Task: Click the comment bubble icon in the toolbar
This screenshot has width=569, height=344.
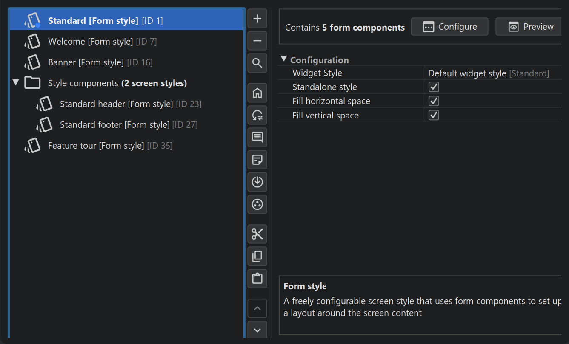Action: (257, 138)
